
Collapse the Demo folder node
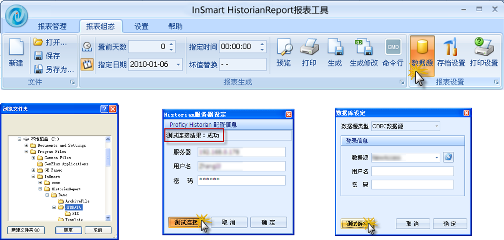[47, 195]
